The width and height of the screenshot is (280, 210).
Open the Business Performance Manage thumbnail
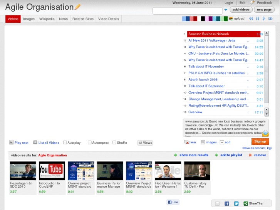pos(110,171)
